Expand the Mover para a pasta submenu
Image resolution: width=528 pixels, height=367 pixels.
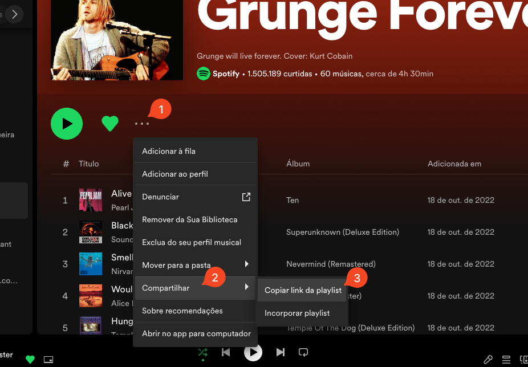195,265
